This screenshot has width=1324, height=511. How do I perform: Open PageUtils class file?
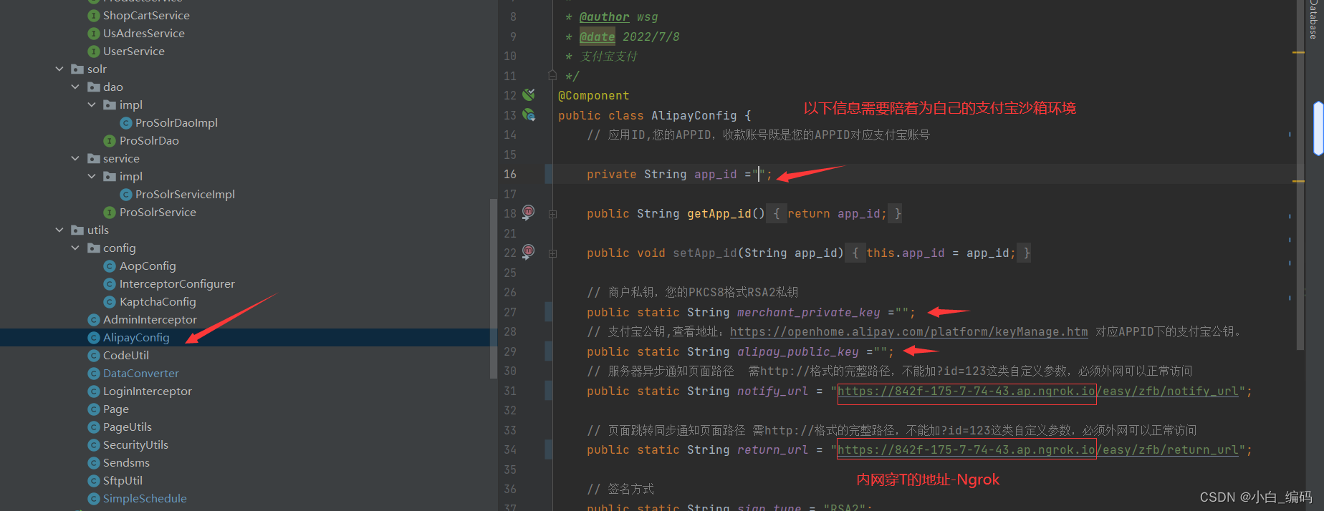[128, 427]
